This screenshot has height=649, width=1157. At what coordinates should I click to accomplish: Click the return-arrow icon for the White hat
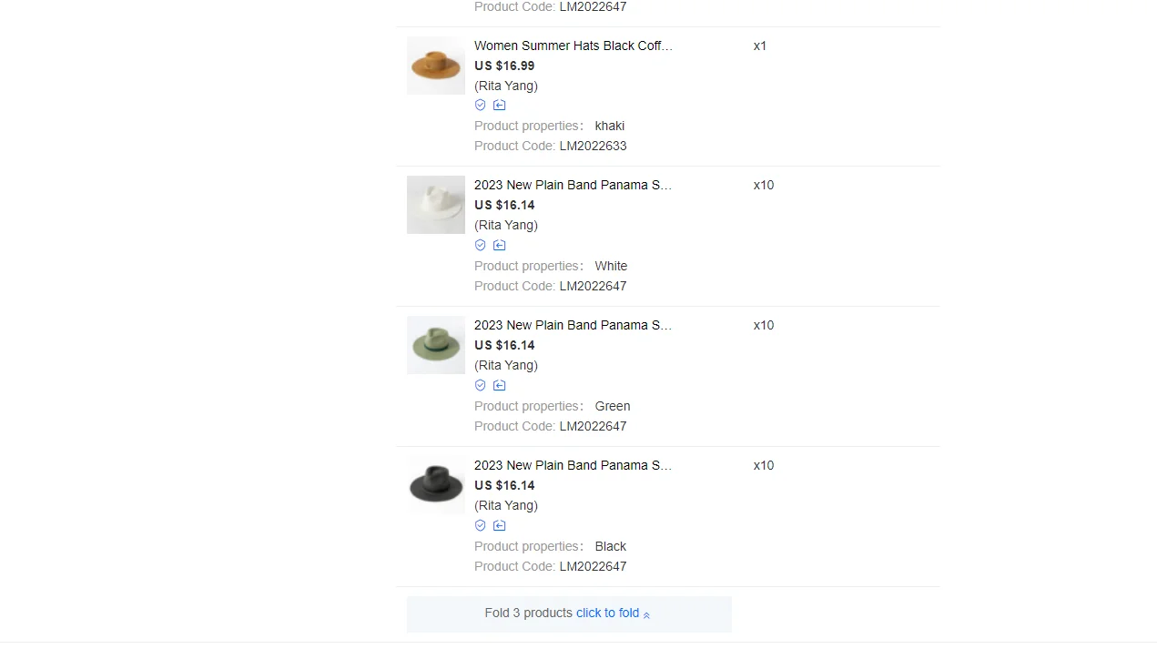tap(499, 246)
